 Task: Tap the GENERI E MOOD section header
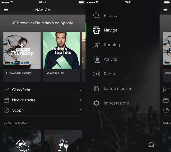point(15,123)
